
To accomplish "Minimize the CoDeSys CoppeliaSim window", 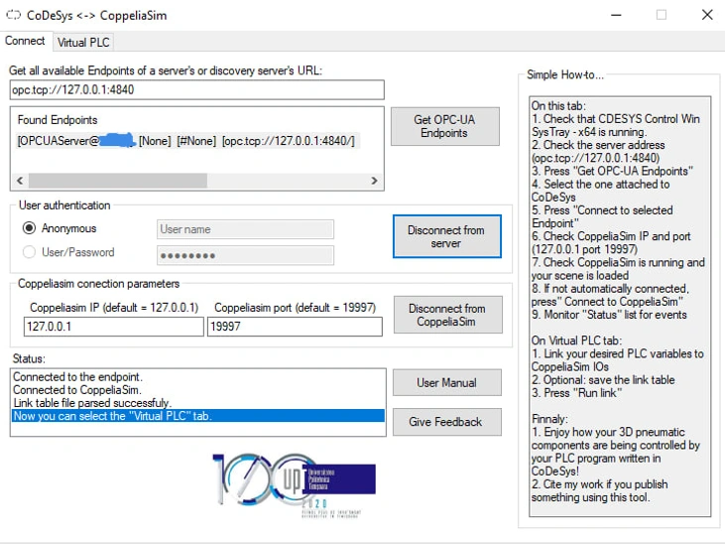I will tap(616, 15).
